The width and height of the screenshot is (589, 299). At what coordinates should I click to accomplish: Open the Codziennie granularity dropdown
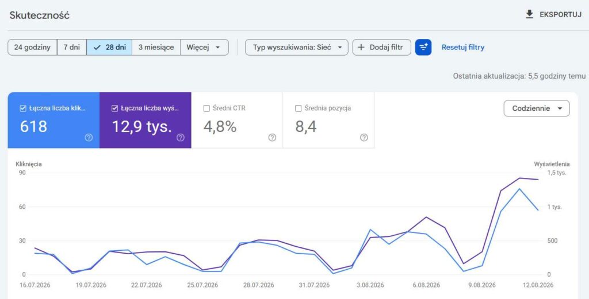(x=537, y=108)
